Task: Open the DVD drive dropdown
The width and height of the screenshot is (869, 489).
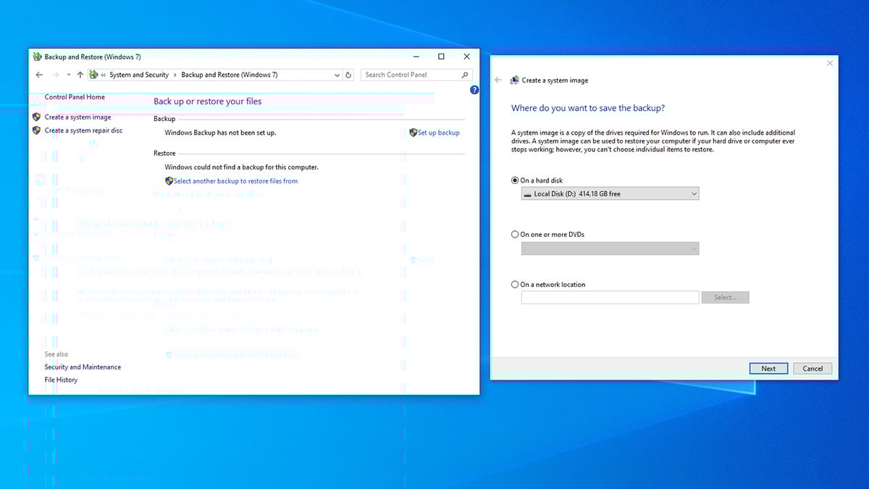Action: 610,248
